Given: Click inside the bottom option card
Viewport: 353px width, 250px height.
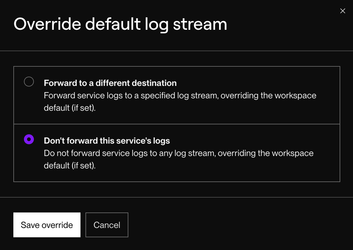Looking at the screenshot, I should pos(176,152).
